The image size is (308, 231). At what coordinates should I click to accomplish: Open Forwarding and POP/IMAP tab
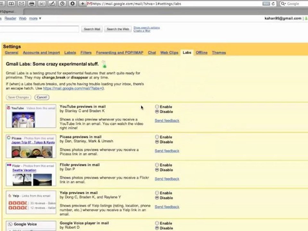tap(120, 53)
